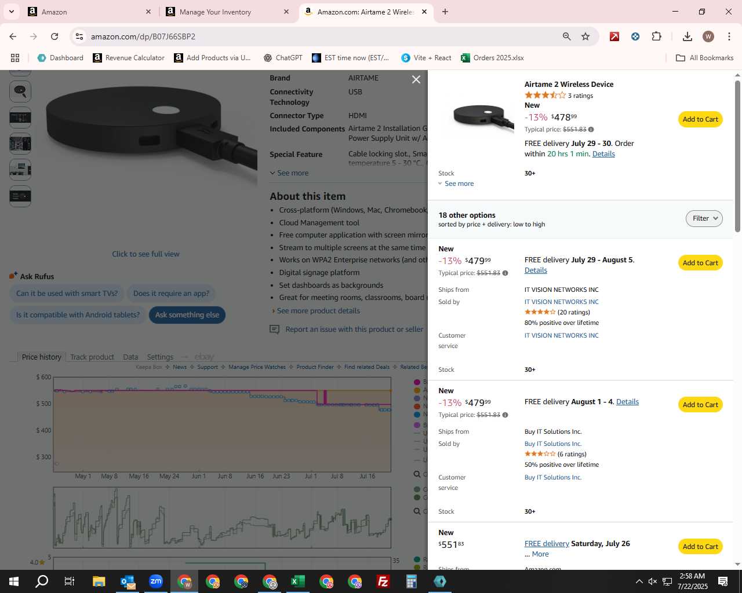This screenshot has height=593, width=742.
Task: Open the tab search chevron
Action: [12, 12]
